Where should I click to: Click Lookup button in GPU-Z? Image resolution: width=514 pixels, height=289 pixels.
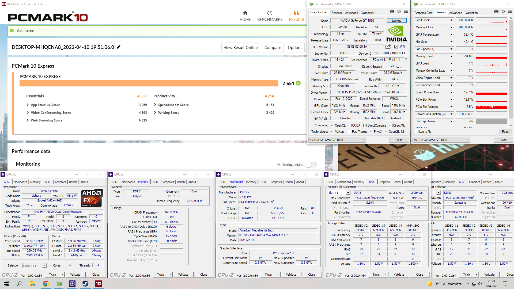(x=396, y=21)
